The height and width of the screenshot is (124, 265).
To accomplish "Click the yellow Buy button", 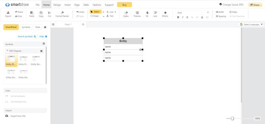I will tap(125, 5).
